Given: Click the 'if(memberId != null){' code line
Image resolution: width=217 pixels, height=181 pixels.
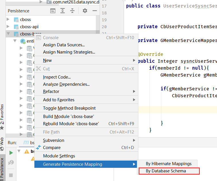Looking at the screenshot, I should 179,68.
